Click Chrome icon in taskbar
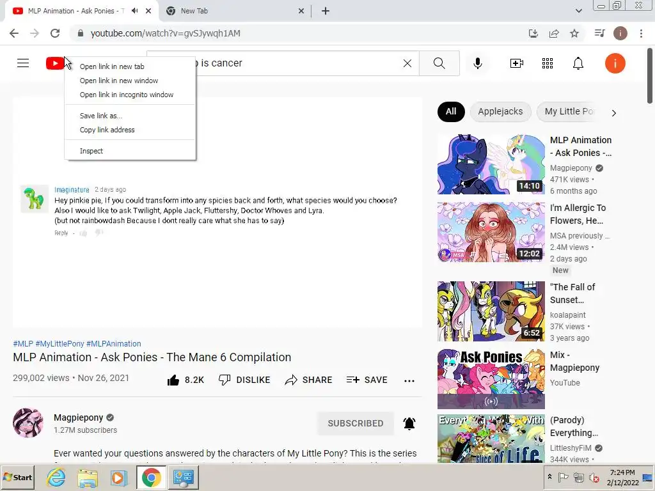Viewport: 655px width, 491px height. click(x=151, y=478)
